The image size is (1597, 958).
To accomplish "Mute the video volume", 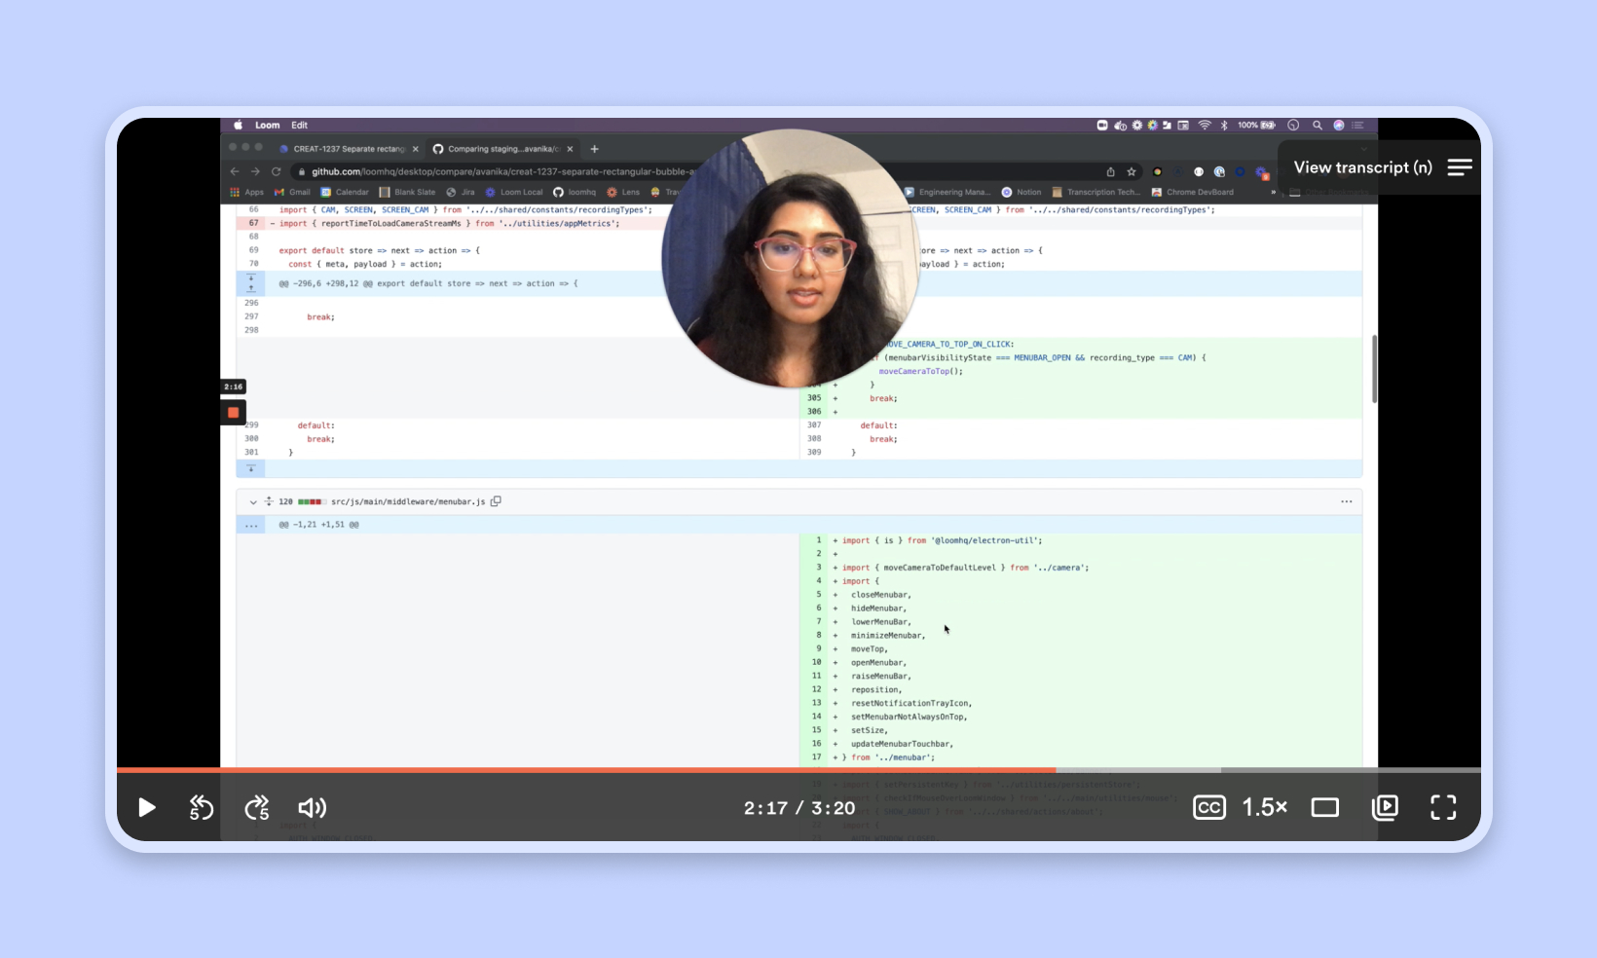I will (312, 807).
